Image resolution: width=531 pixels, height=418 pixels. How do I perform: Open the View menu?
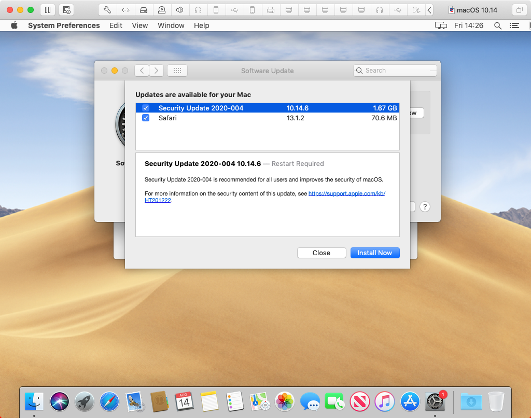(x=139, y=25)
